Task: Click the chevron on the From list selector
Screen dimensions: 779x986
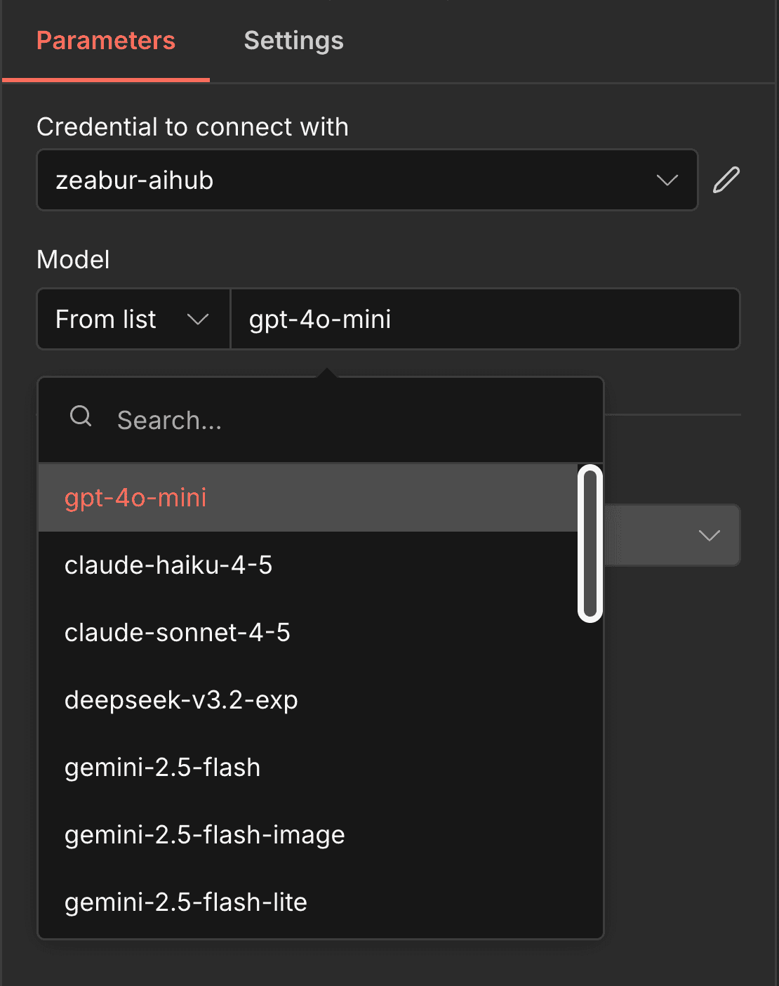Action: pos(199,319)
